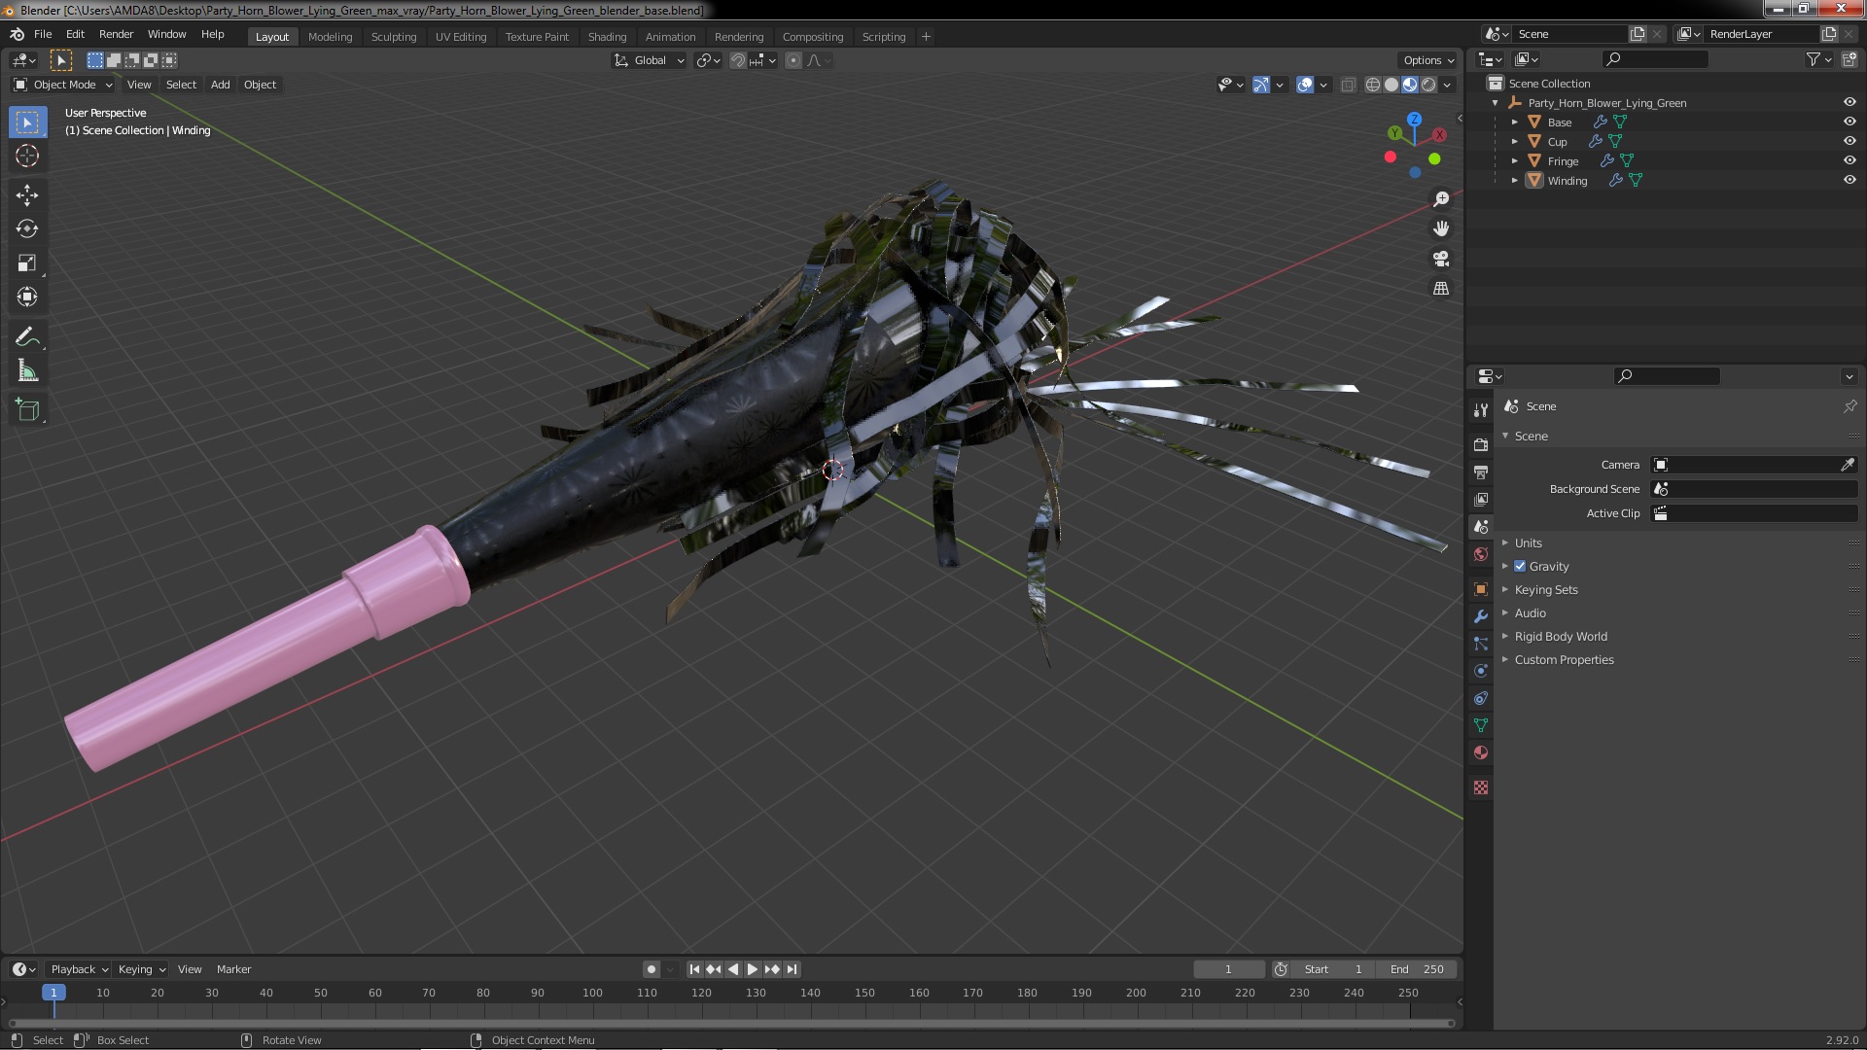Open the Object Mode dropdown
Viewport: 1867px width, 1050px height.
click(63, 85)
